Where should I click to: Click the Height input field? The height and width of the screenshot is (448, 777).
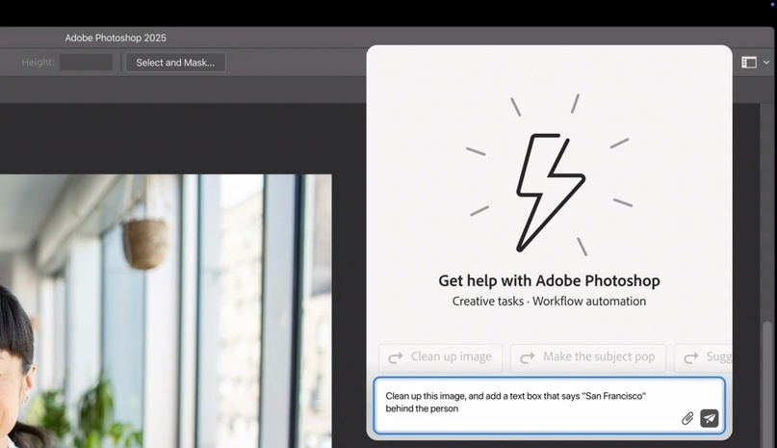pos(87,63)
